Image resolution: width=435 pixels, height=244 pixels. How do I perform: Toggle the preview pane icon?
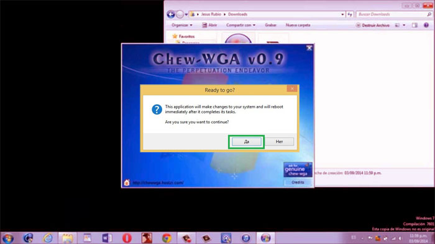click(414, 25)
